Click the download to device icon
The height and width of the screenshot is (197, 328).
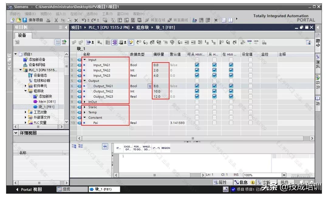coord(120,20)
